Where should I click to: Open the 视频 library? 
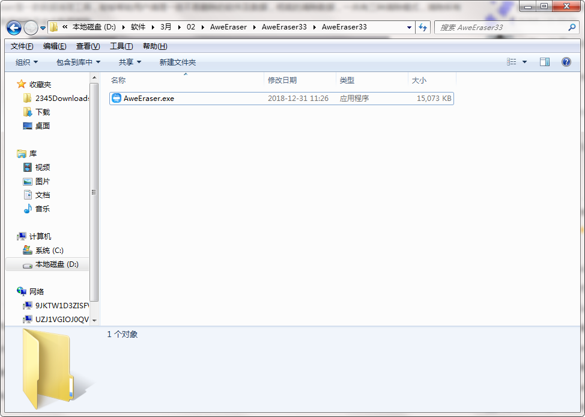[43, 168]
